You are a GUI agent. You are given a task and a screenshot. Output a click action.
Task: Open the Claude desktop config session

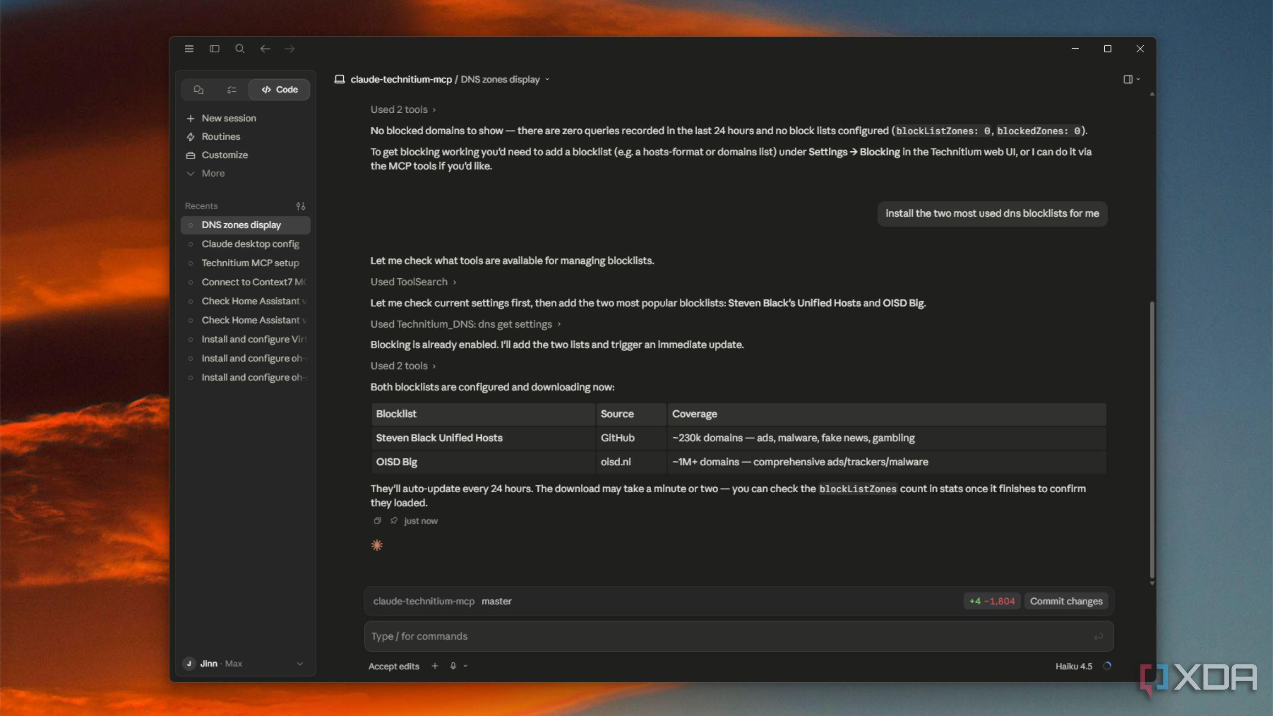[246, 244]
